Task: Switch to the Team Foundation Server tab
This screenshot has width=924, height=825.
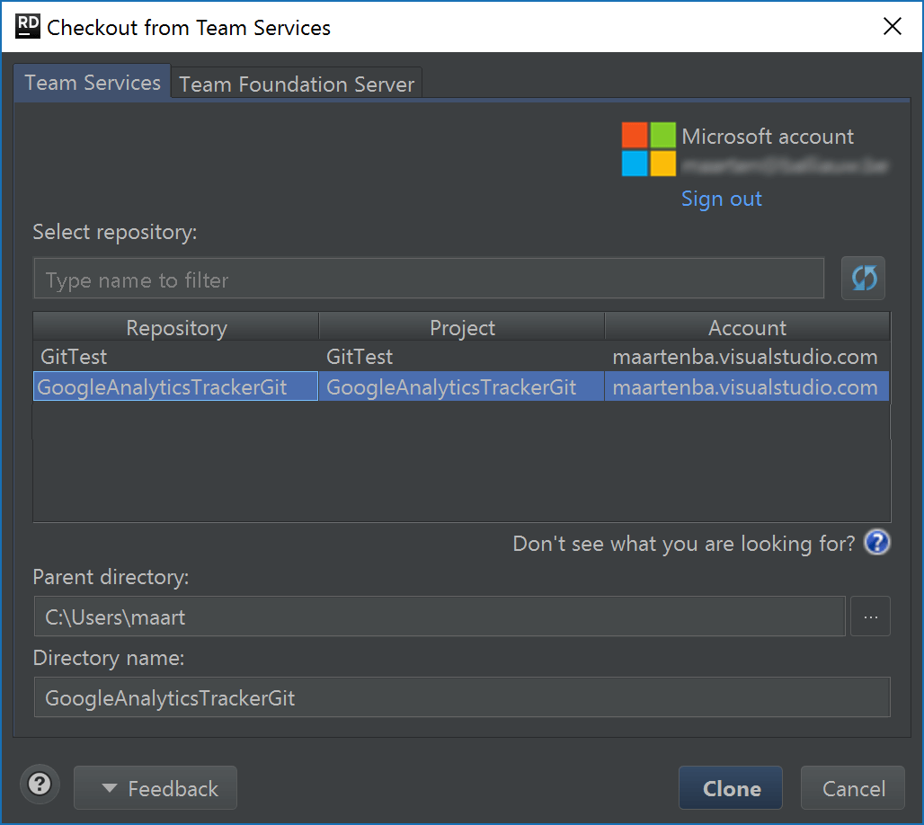Action: click(x=297, y=84)
